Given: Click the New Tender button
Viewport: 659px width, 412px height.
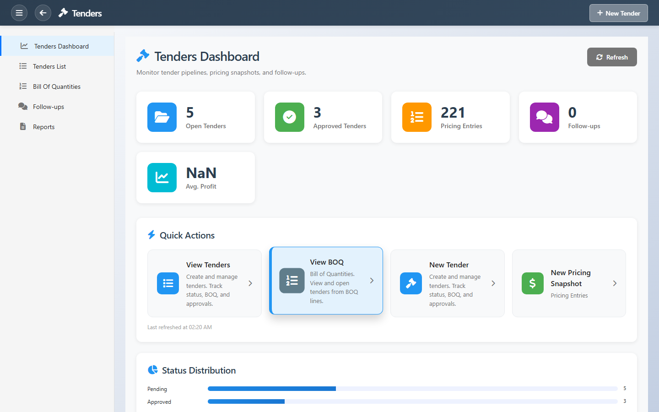Looking at the screenshot, I should pos(618,13).
